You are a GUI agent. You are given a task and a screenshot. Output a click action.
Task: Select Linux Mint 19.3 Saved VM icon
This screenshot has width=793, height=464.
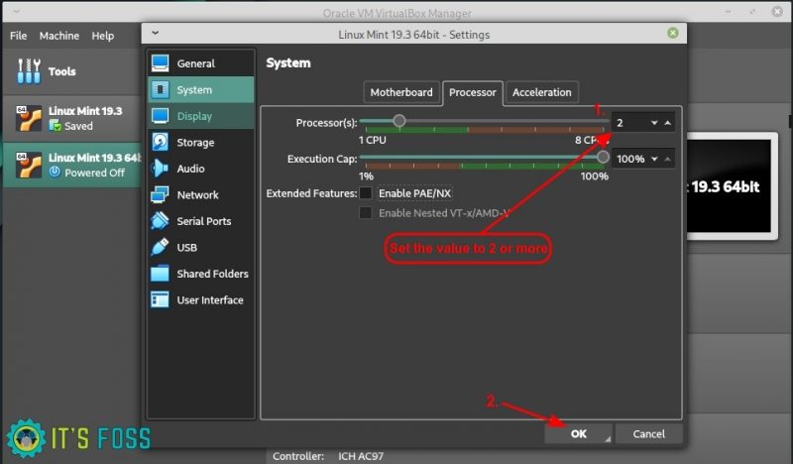tap(29, 118)
